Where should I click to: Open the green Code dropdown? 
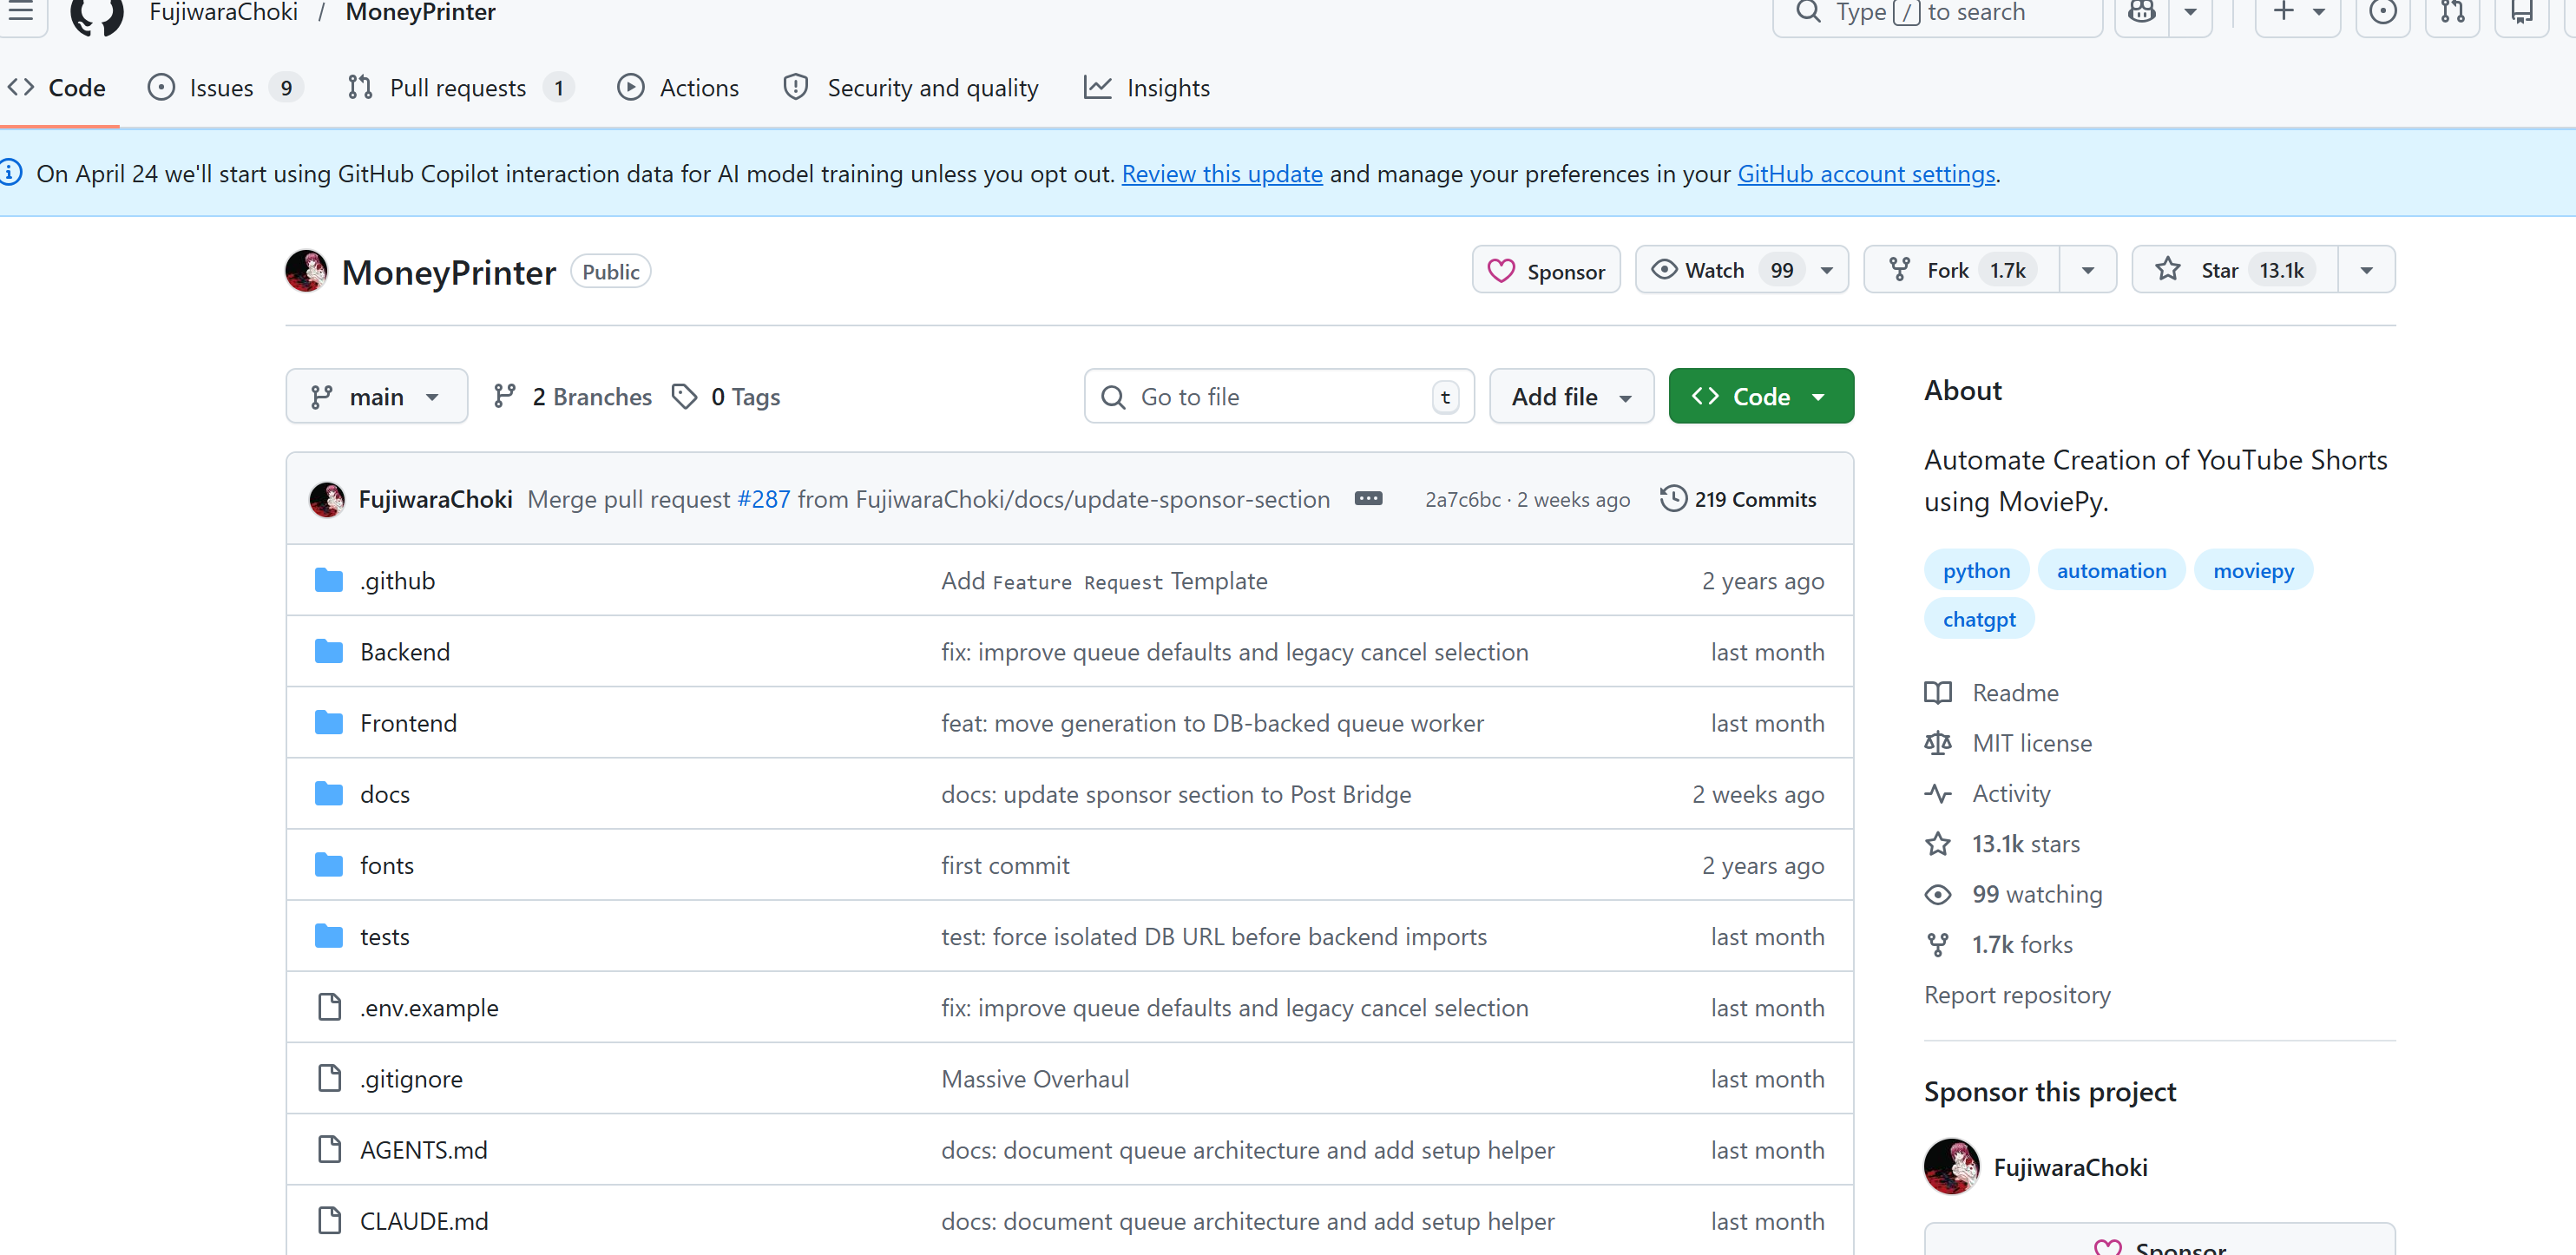tap(1760, 397)
